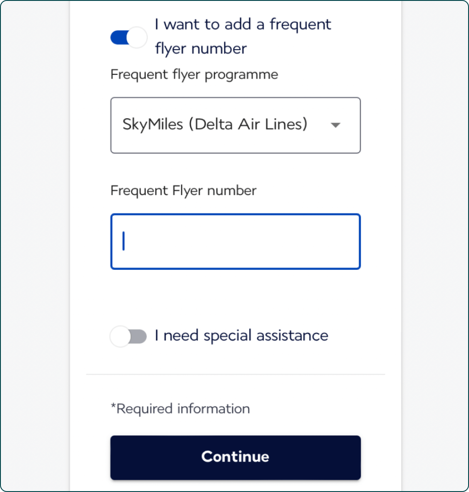Expand the SkyMiles (Delta Air Lines) combo box

(x=235, y=125)
